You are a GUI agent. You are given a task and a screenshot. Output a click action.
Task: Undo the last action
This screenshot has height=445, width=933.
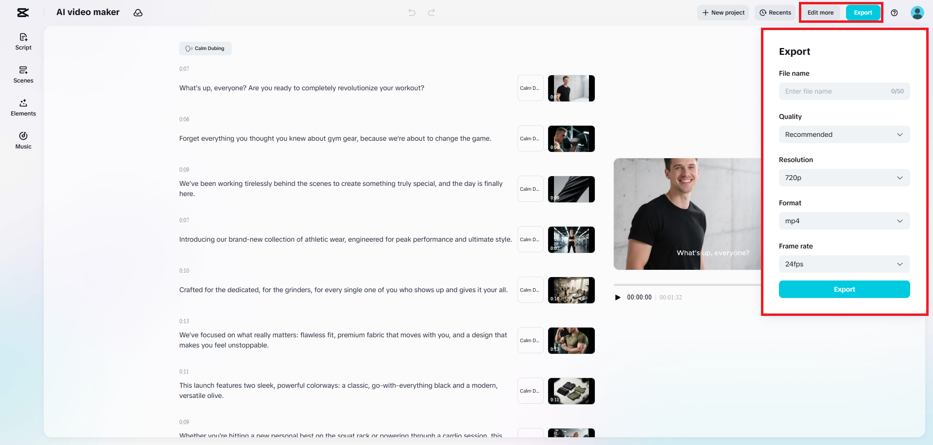point(412,13)
